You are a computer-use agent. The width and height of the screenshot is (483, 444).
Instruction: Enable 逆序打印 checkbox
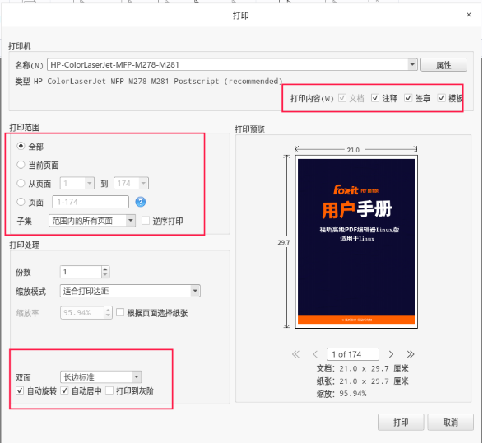(x=146, y=221)
